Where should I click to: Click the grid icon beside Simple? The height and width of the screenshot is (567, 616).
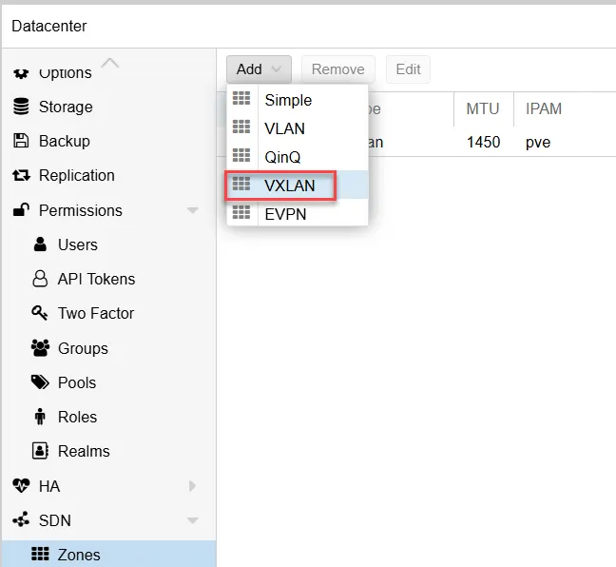(x=241, y=98)
